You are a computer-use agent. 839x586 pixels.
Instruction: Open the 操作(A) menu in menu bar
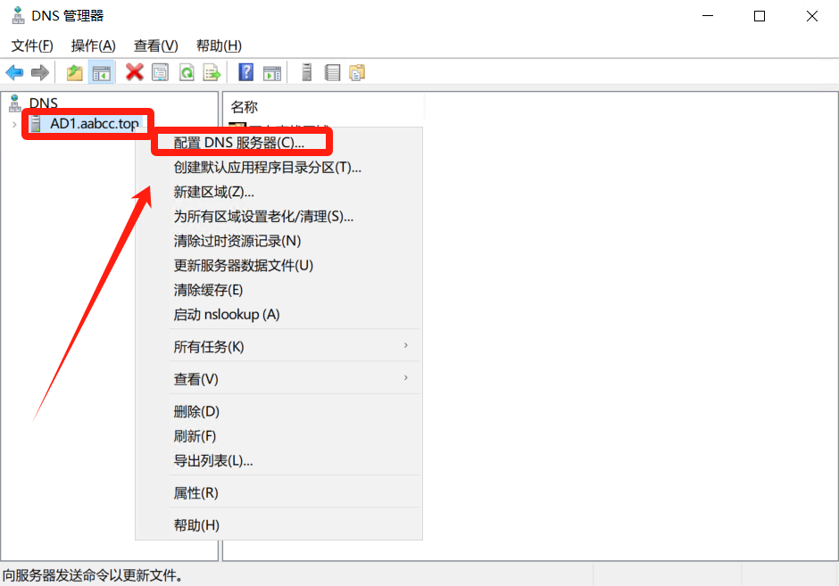click(94, 45)
